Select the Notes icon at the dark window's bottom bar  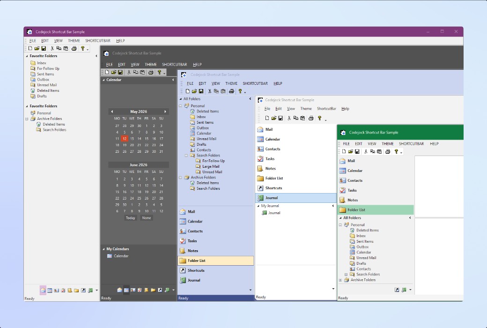pos(146,290)
